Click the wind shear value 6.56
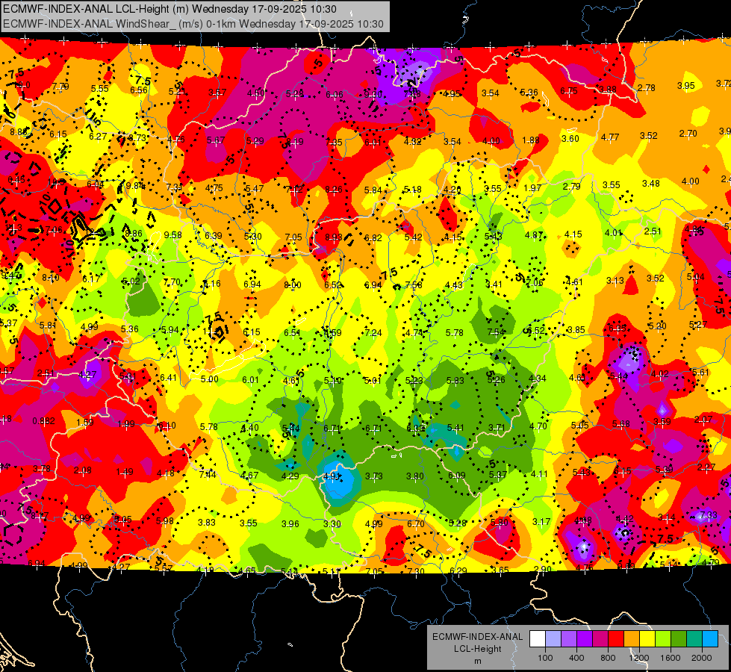 click(139, 90)
